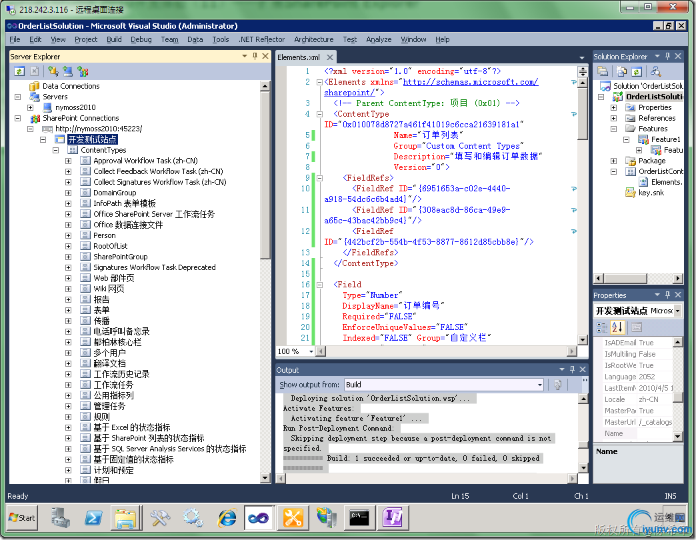Click the schemas.microsoft.com xmlns hyperlink

click(x=471, y=82)
